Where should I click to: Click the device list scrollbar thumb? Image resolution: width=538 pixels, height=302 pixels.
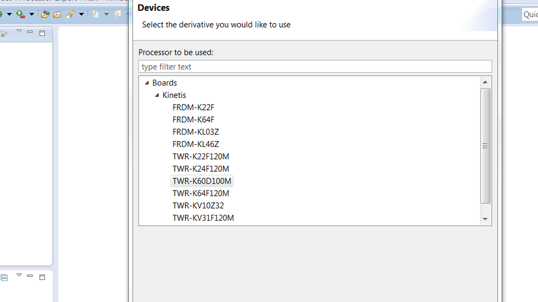pyautogui.click(x=485, y=145)
